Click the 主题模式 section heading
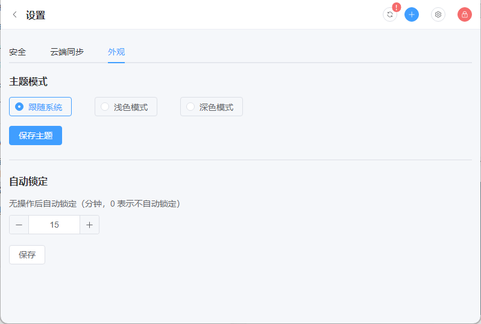 click(x=28, y=82)
